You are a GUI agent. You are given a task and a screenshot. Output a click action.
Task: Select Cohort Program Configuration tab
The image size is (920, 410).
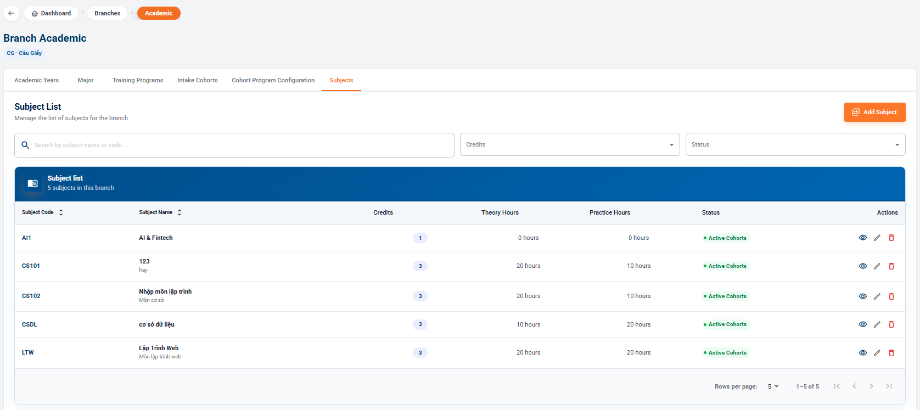pos(273,80)
